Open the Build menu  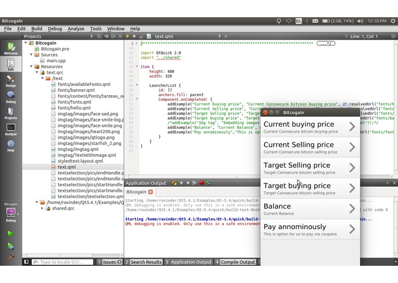(37, 29)
